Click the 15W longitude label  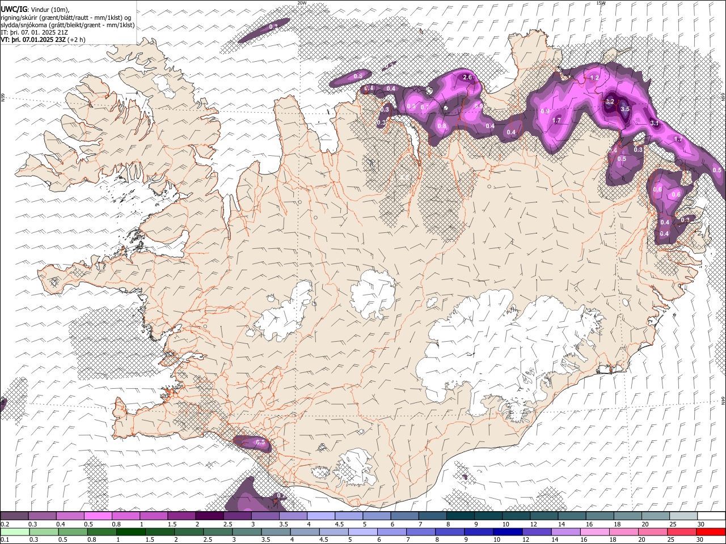[601, 3]
